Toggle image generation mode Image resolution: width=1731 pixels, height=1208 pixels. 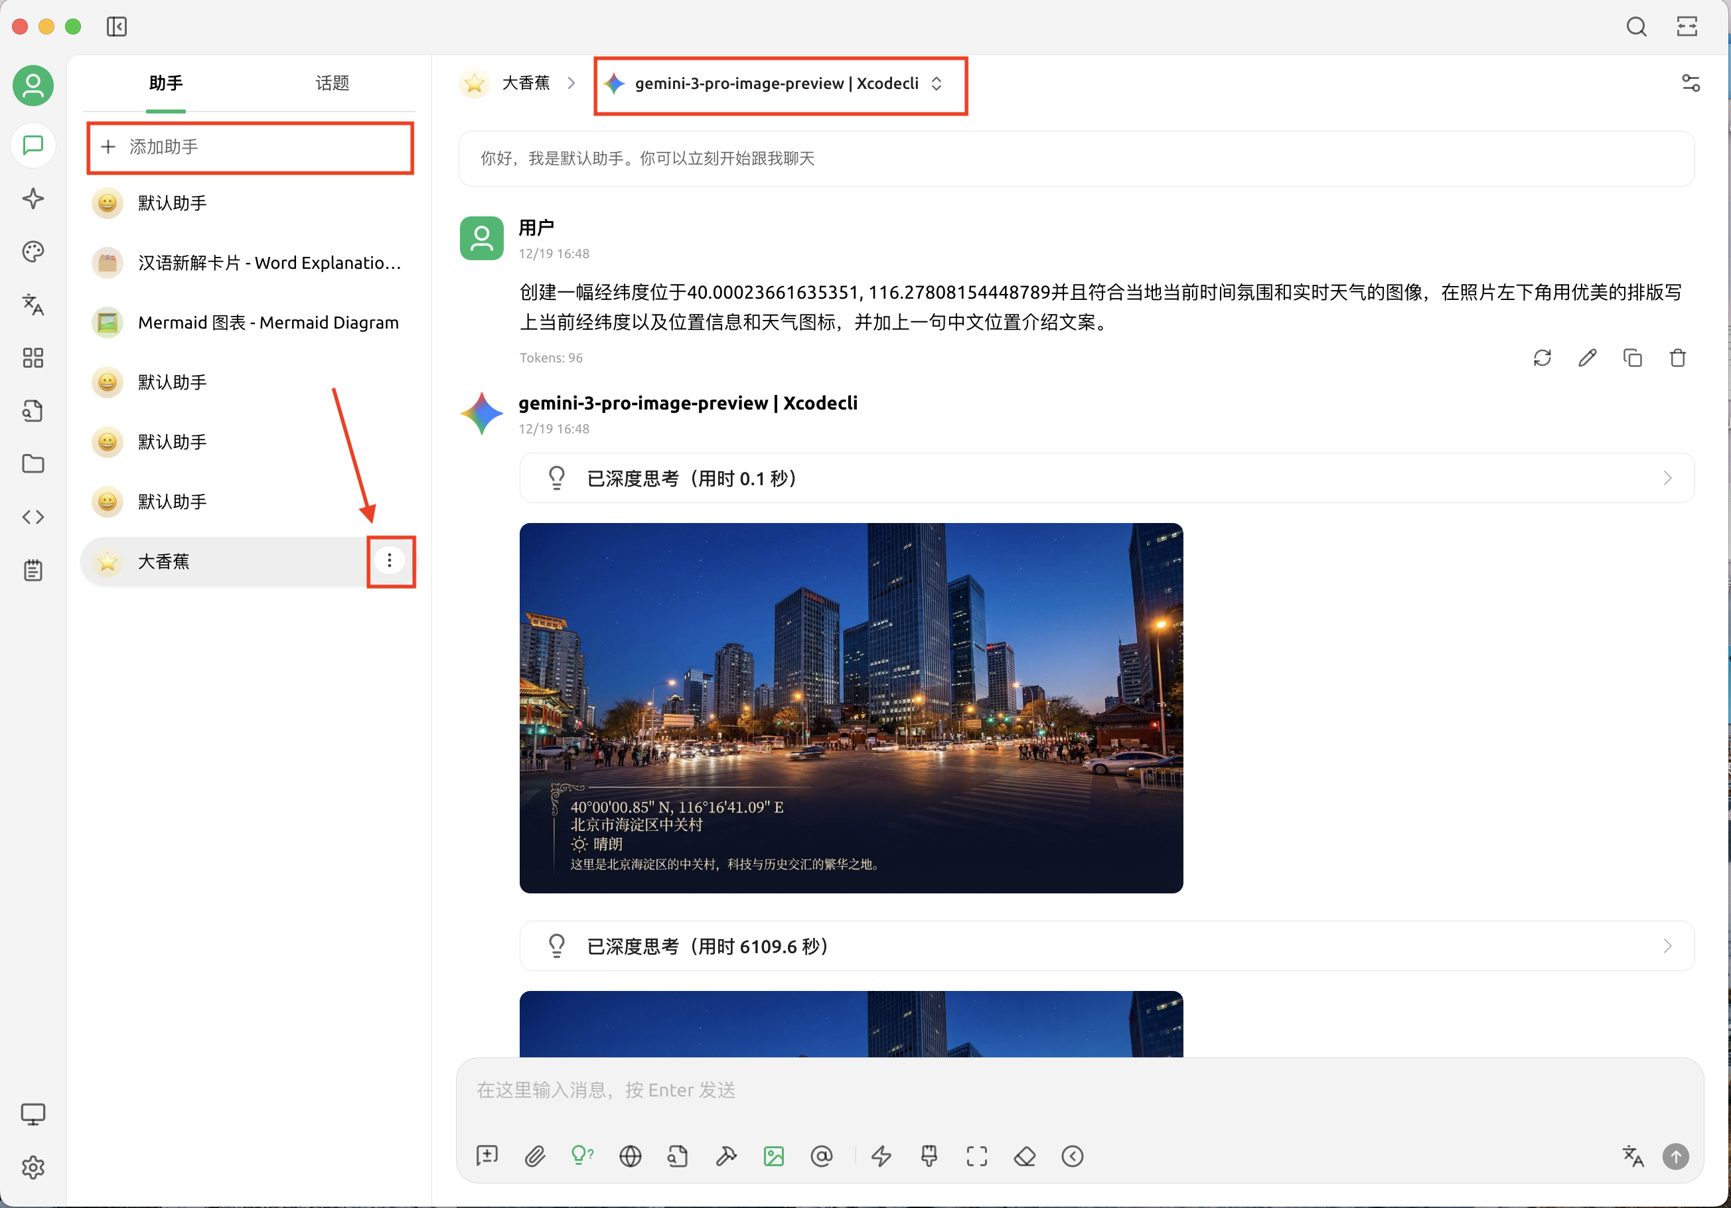coord(773,1156)
